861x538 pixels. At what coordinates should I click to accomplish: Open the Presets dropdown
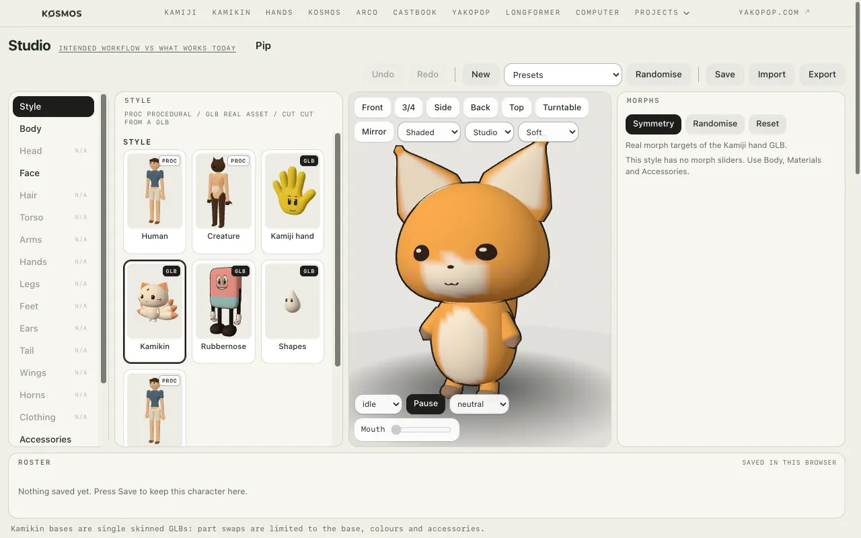(563, 75)
